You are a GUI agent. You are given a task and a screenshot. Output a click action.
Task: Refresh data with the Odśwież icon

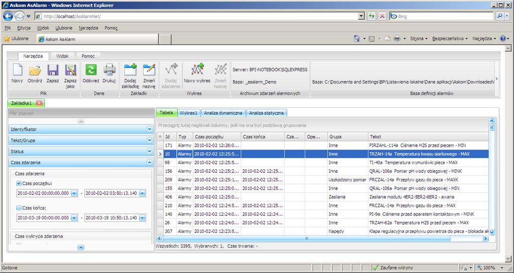pos(91,70)
